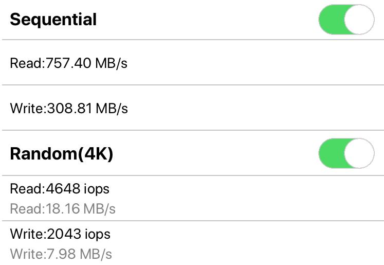Click the Read 4648 iops result
Image resolution: width=384 pixels, height=265 pixels.
coord(60,189)
